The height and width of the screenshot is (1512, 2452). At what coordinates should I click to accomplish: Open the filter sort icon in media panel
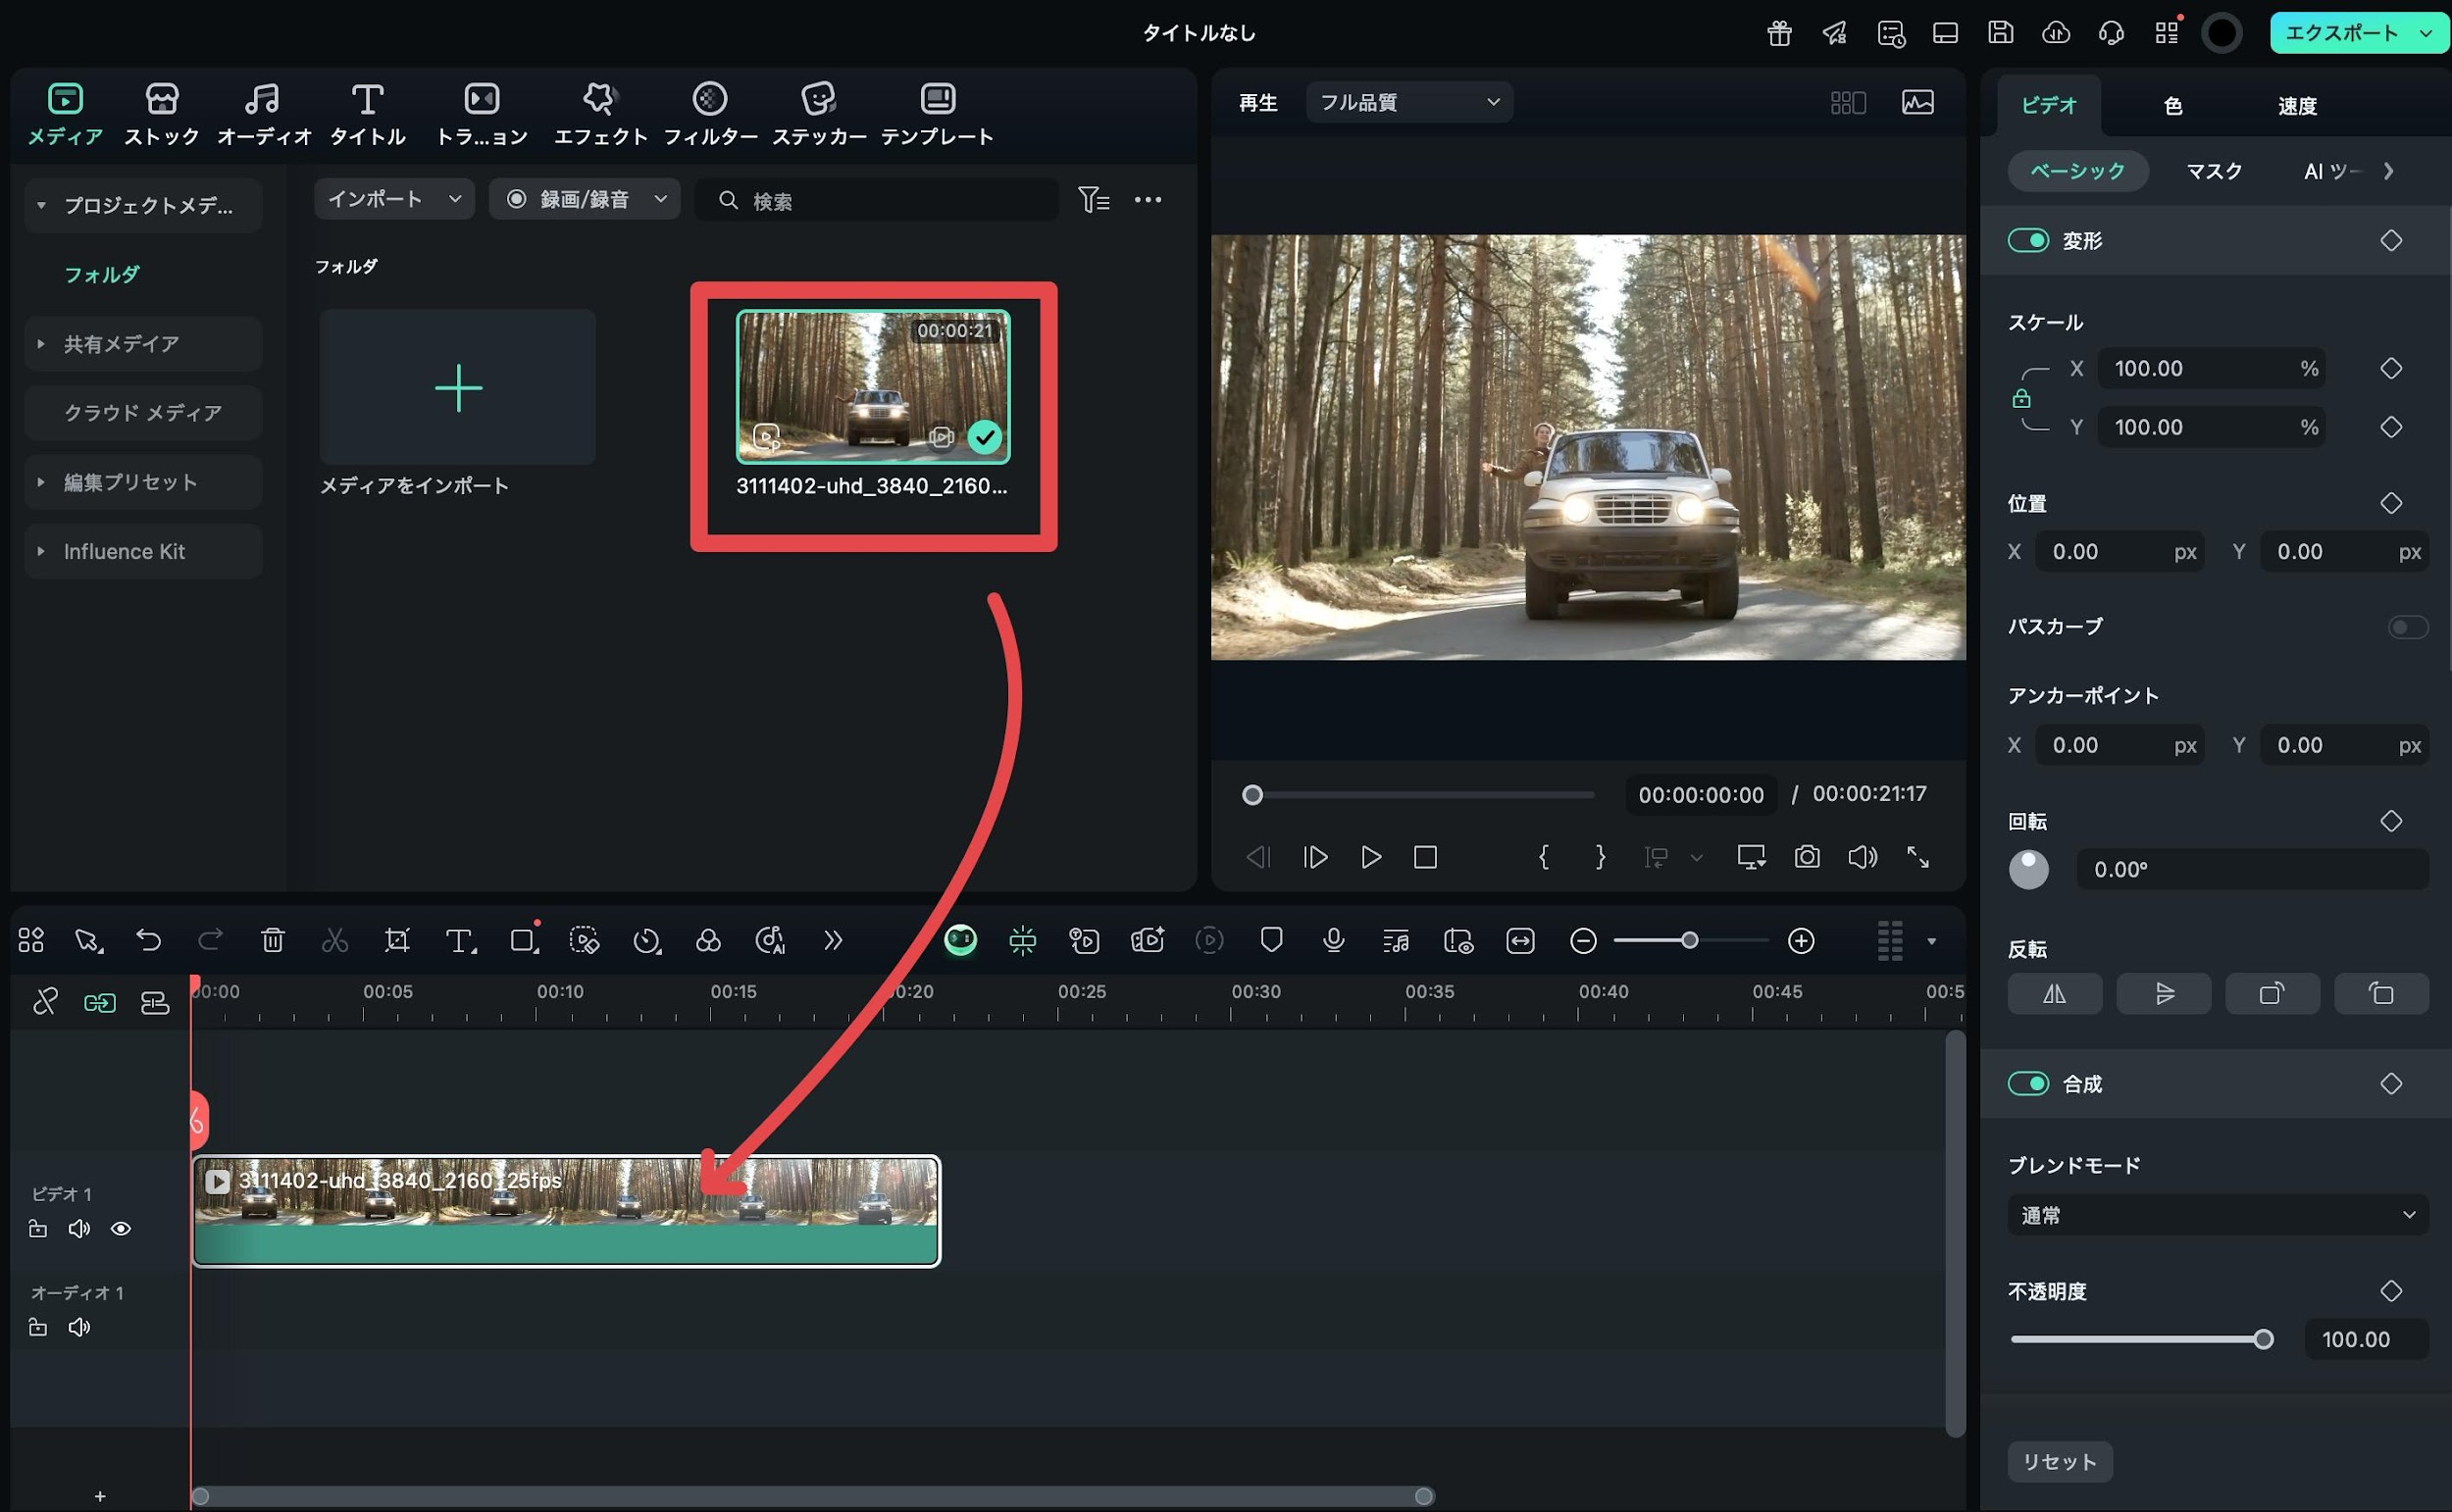click(1093, 200)
